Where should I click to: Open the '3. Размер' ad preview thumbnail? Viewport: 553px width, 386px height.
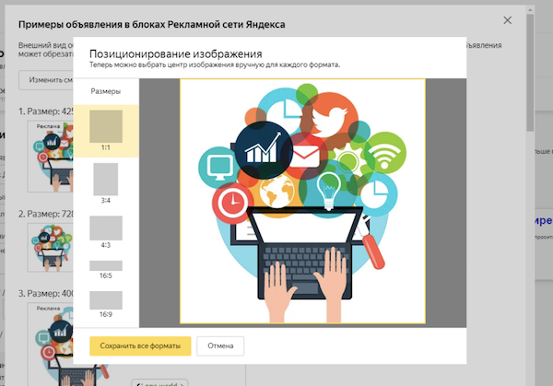tap(51, 344)
